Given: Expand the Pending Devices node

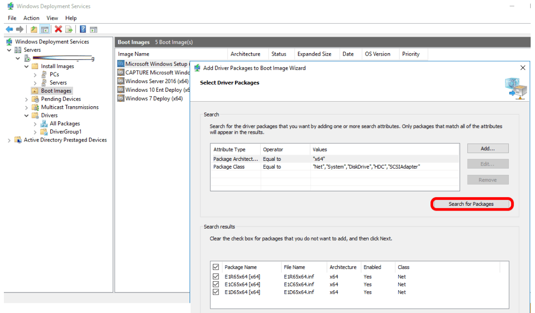Looking at the screenshot, I should coord(26,99).
